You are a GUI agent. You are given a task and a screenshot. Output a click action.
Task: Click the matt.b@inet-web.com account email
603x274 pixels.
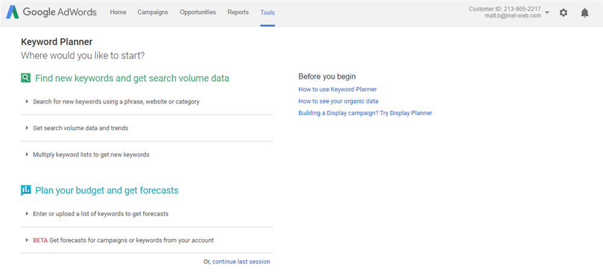(x=513, y=16)
